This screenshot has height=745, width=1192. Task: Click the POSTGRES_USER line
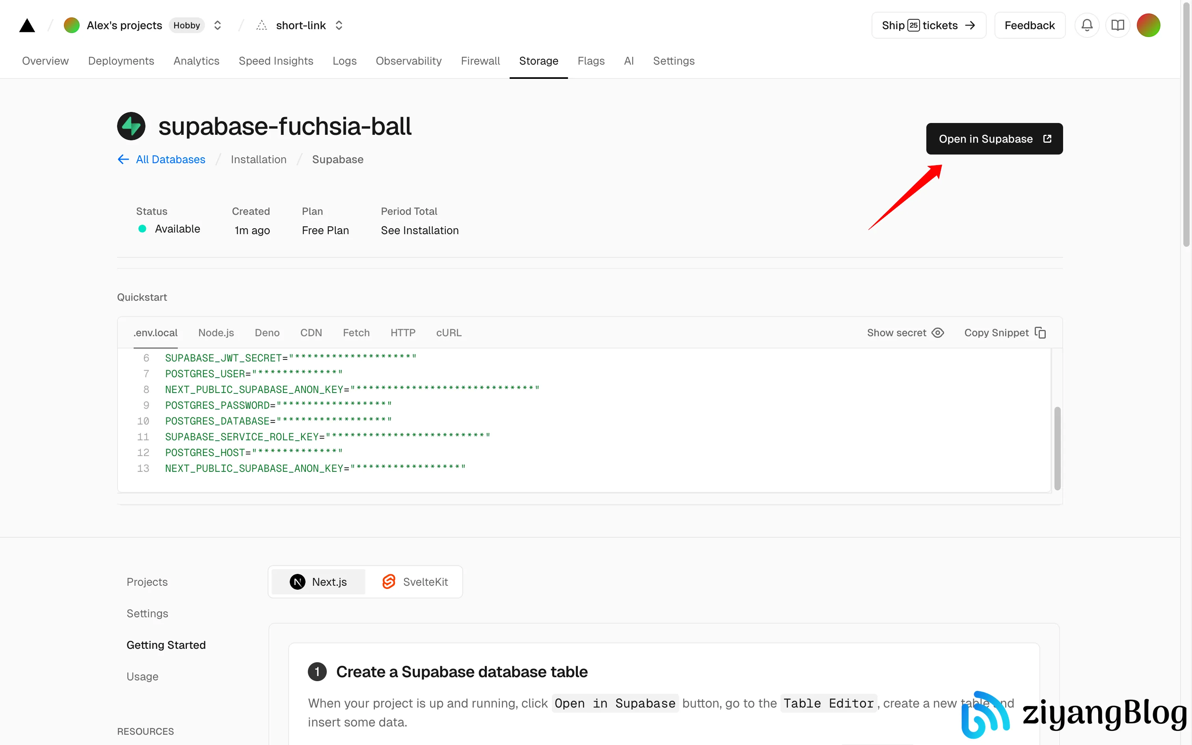point(254,374)
